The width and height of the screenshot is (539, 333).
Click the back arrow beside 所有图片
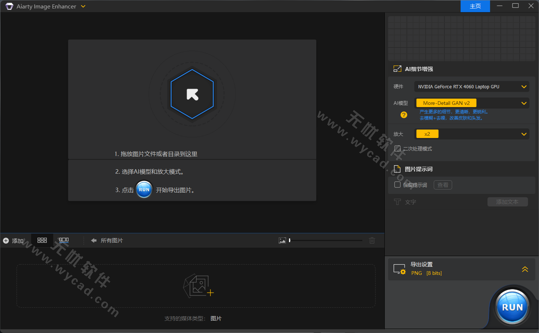click(94, 240)
